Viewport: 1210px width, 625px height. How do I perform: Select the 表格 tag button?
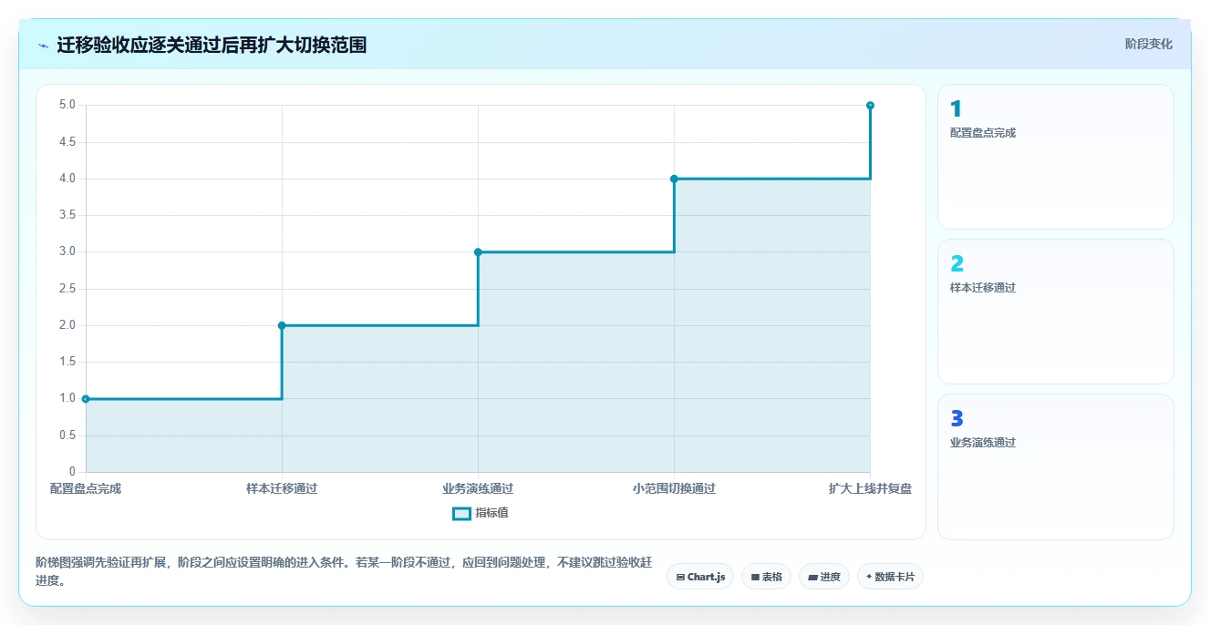(766, 577)
